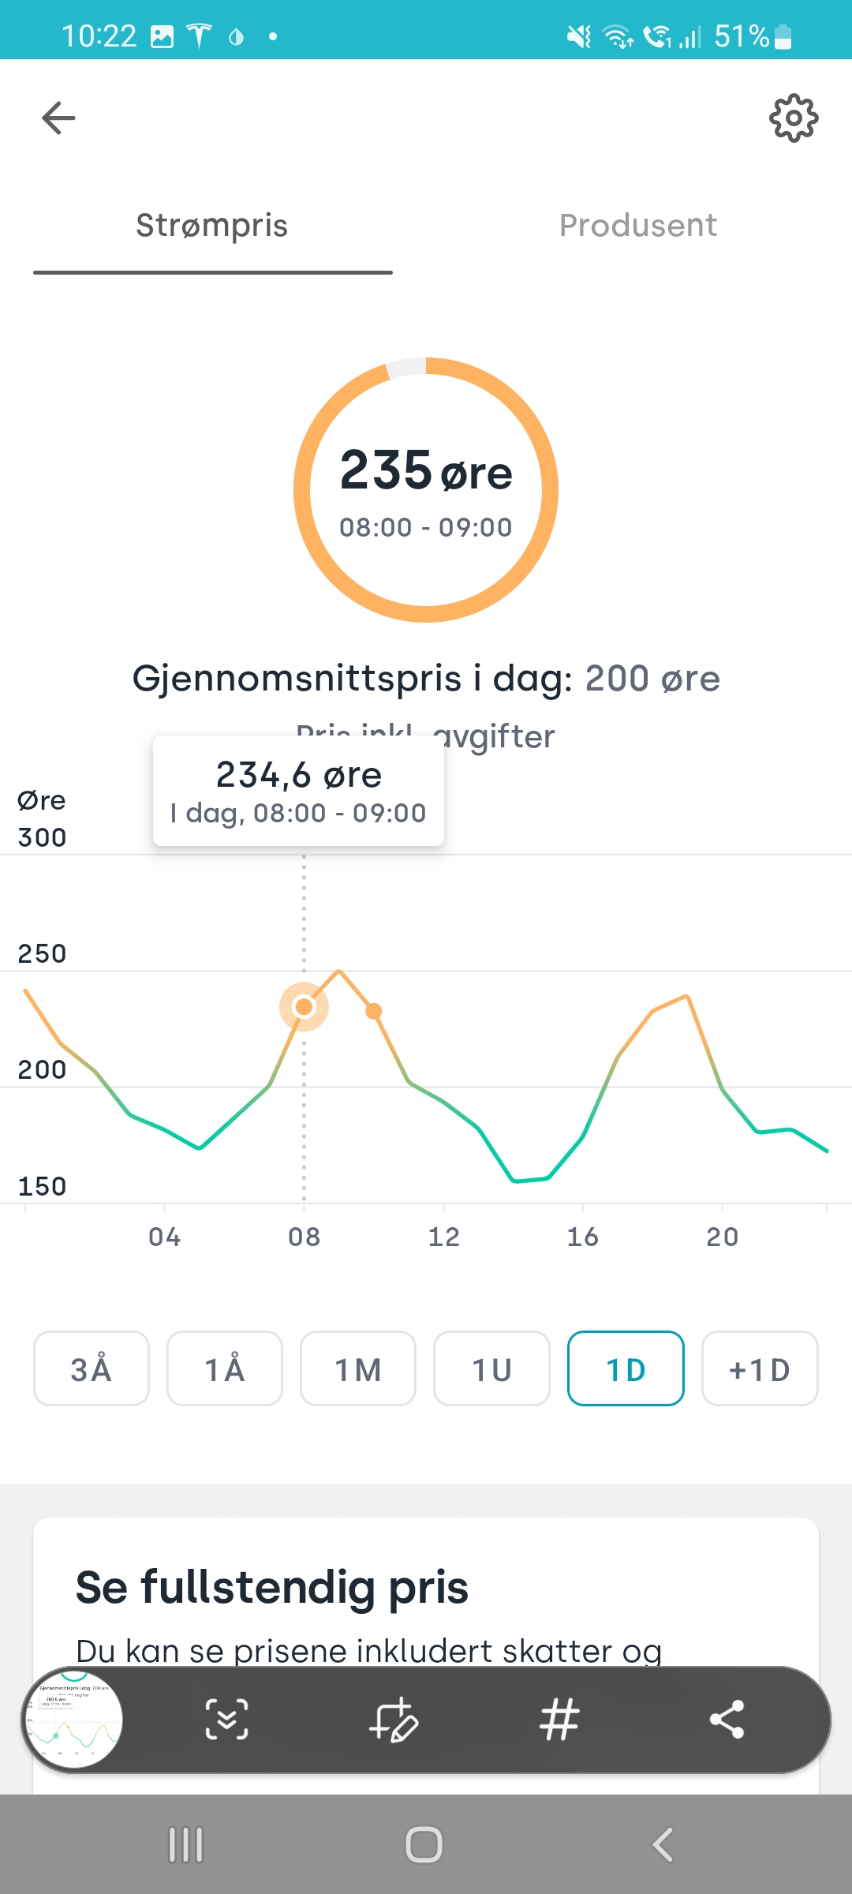The height and width of the screenshot is (1894, 852).
Task: Tap the highlighted 08:00 price point marker
Action: click(x=305, y=1008)
